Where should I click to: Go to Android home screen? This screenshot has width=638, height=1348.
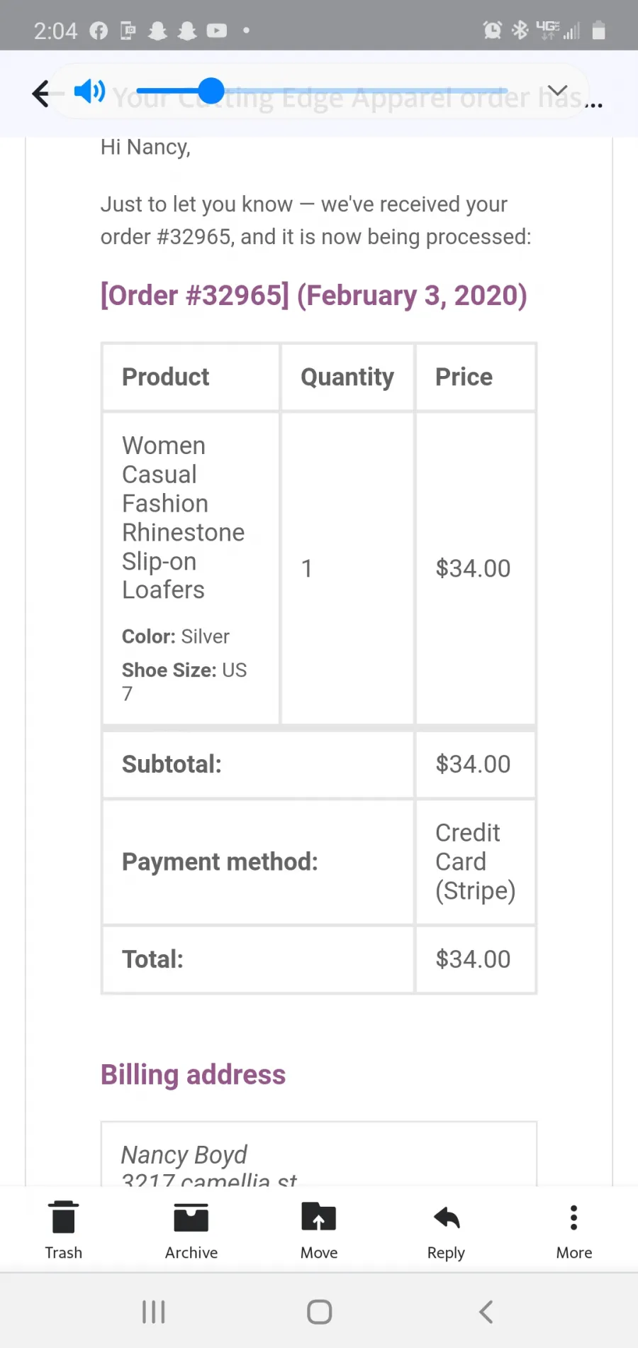point(319,1312)
